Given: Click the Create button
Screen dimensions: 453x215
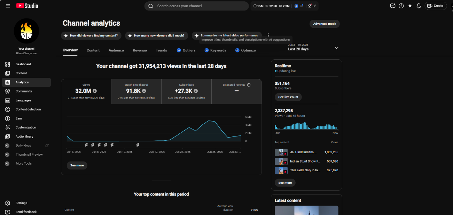Looking at the screenshot, I should point(435,6).
